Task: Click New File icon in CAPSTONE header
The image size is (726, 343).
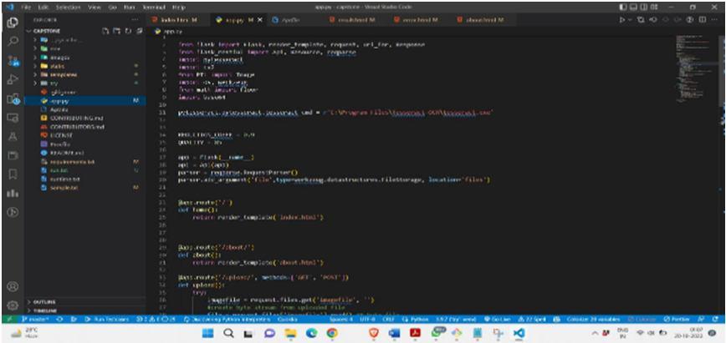Action: 105,31
